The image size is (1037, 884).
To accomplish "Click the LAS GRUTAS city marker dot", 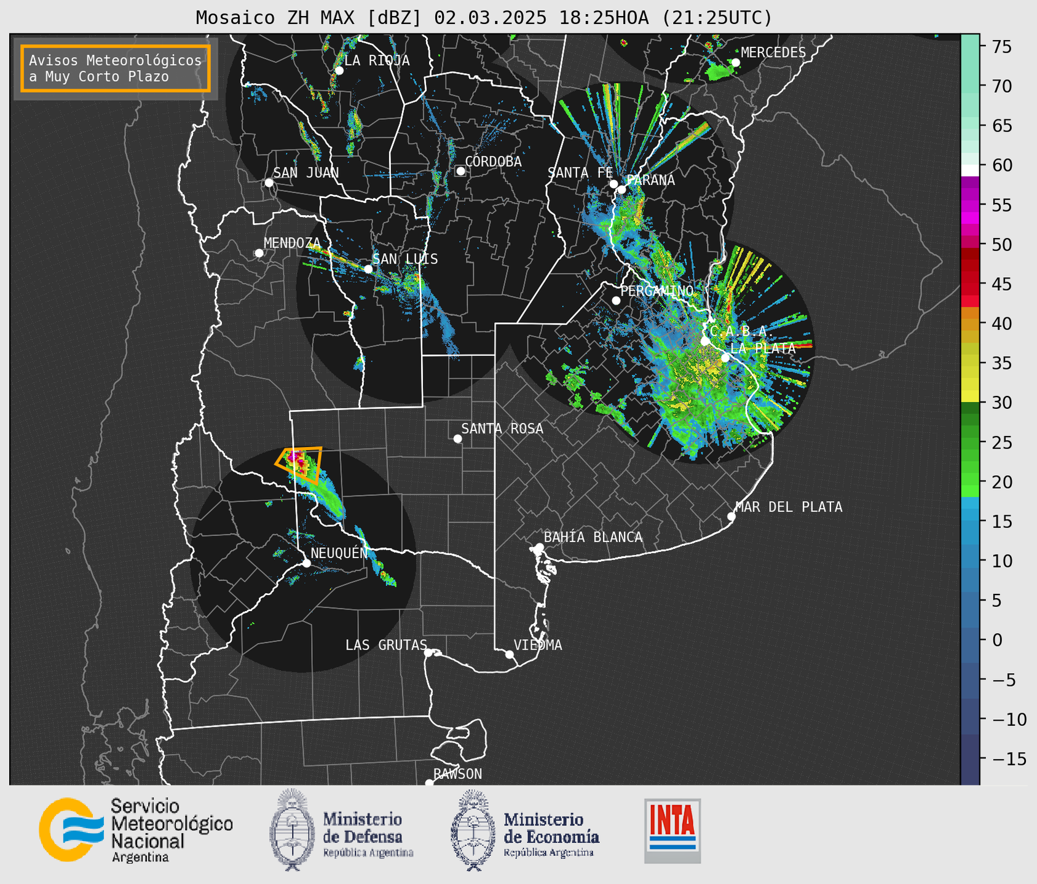I will click(x=428, y=653).
